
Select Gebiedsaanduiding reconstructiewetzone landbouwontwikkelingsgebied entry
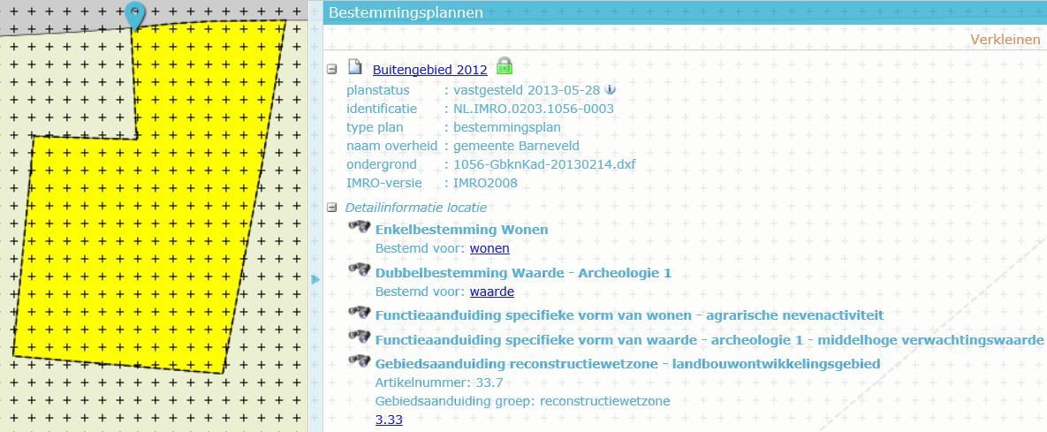tap(627, 364)
